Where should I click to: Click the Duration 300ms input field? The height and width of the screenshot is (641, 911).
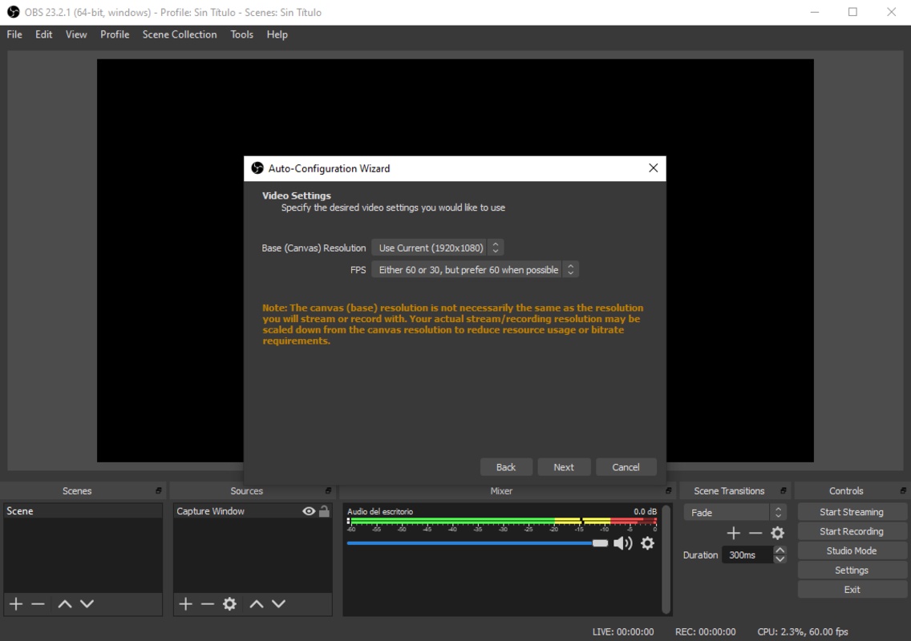(746, 554)
